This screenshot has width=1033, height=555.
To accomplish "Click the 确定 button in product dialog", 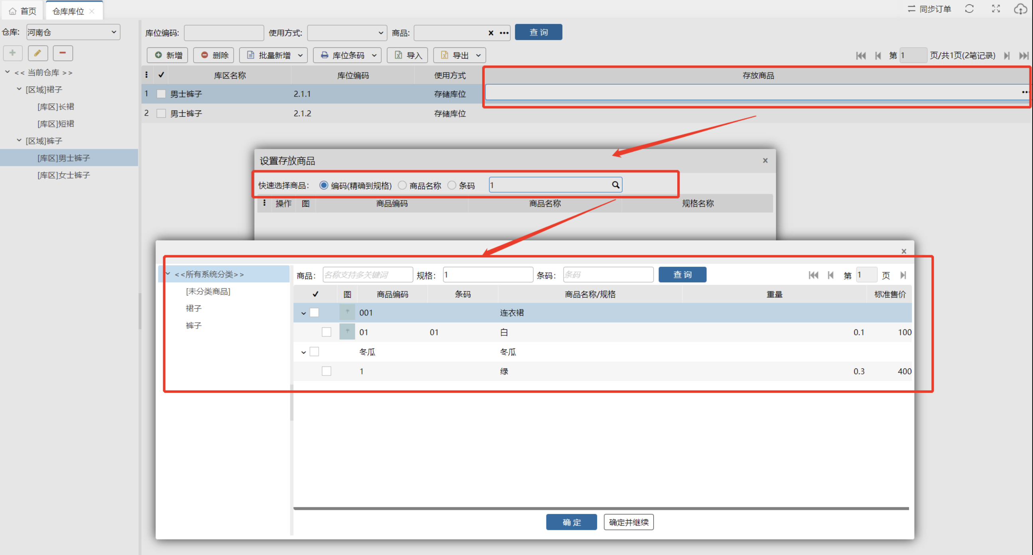I will pyautogui.click(x=571, y=522).
